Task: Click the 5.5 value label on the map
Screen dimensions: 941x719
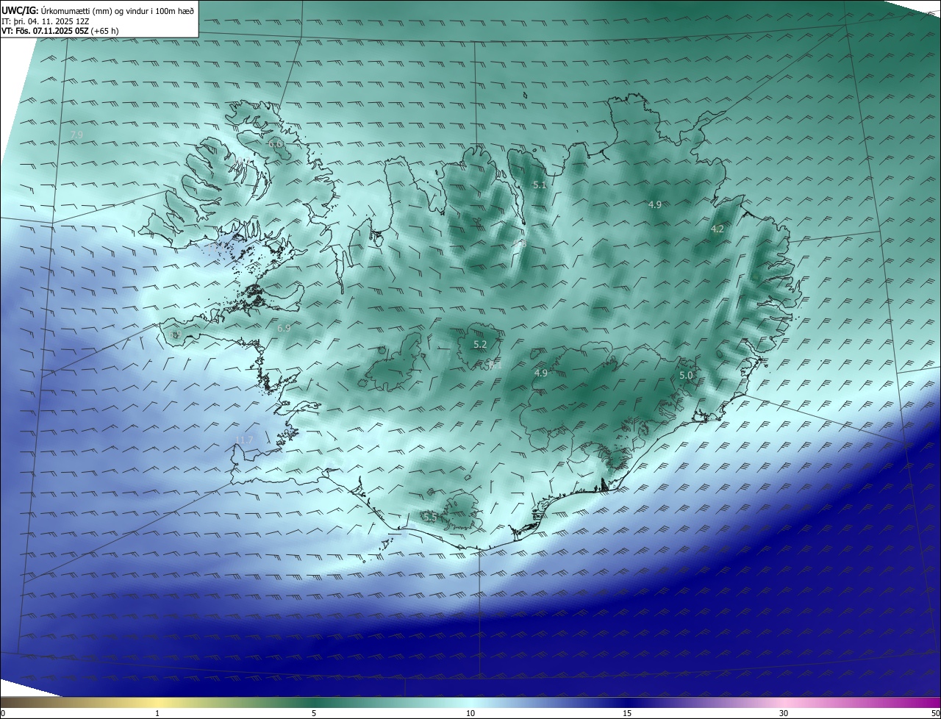Action: (x=430, y=518)
